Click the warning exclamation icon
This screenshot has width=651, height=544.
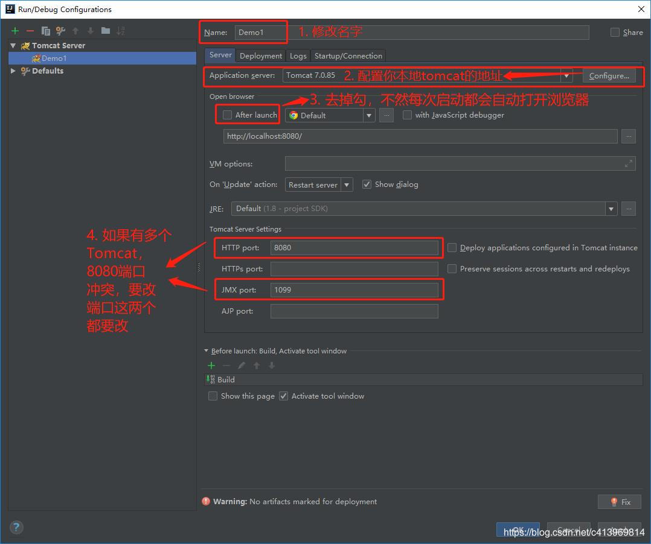pos(206,501)
